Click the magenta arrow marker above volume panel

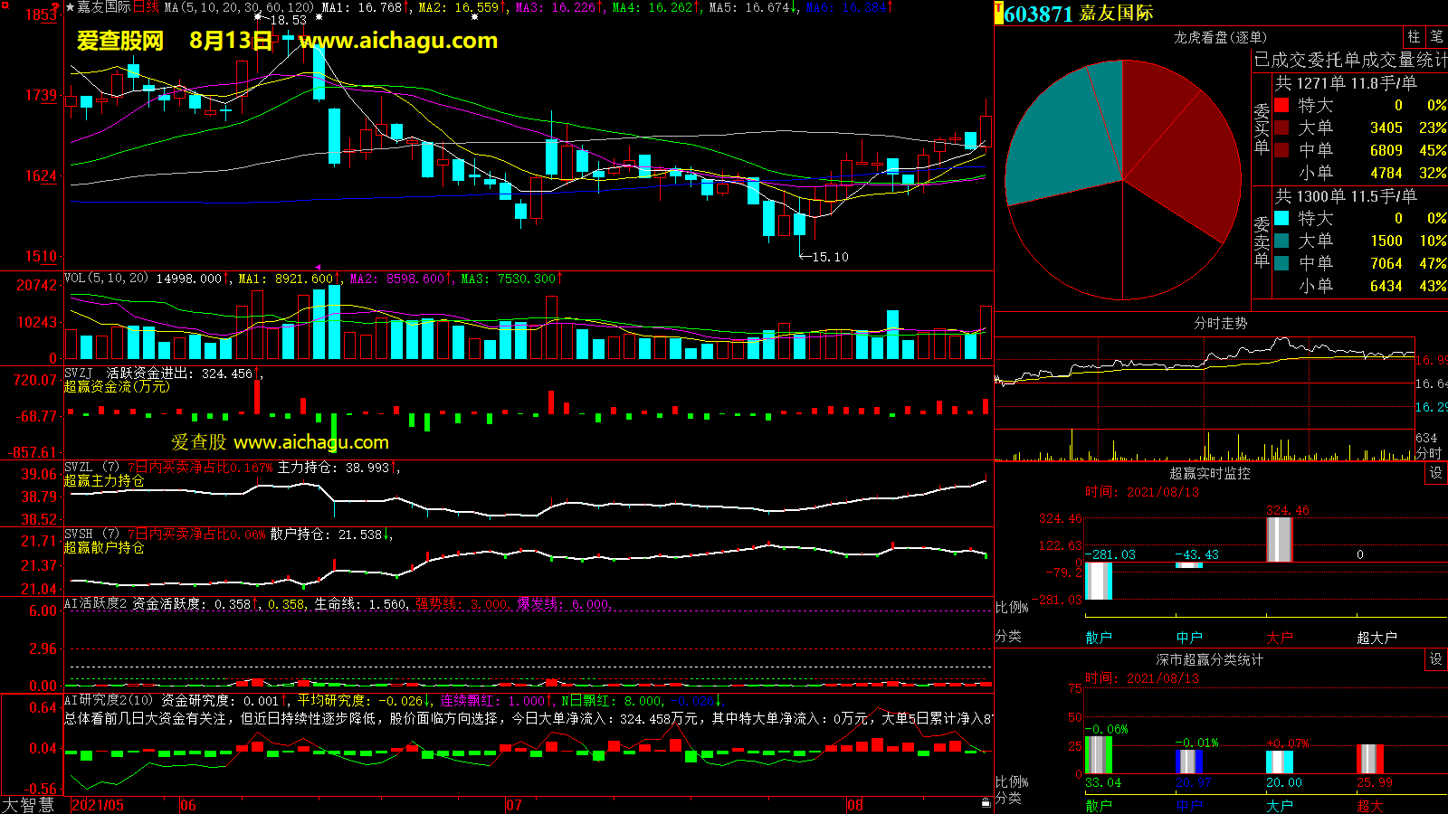tap(318, 267)
